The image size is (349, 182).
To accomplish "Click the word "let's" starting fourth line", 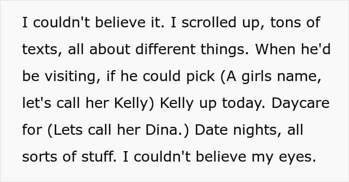I will (x=37, y=103).
